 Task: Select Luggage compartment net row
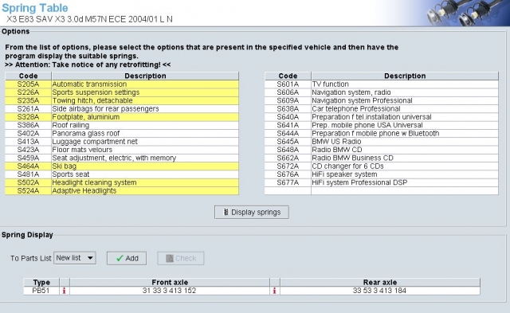(122, 142)
